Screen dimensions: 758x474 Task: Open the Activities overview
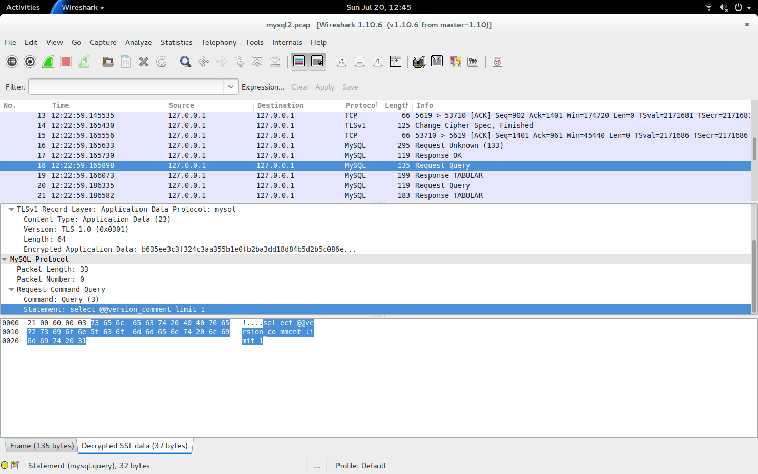pyautogui.click(x=23, y=7)
